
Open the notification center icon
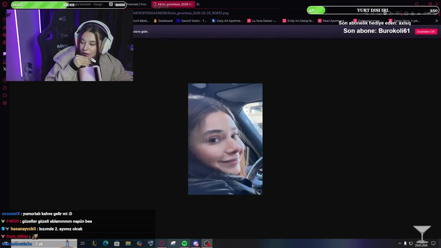coord(433,244)
